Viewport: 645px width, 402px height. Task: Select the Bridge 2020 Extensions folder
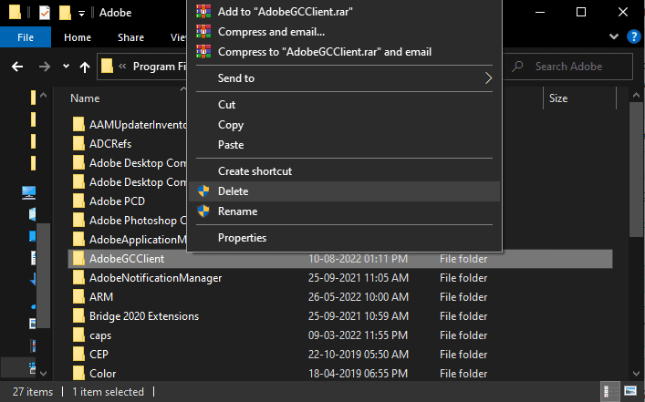tap(144, 316)
